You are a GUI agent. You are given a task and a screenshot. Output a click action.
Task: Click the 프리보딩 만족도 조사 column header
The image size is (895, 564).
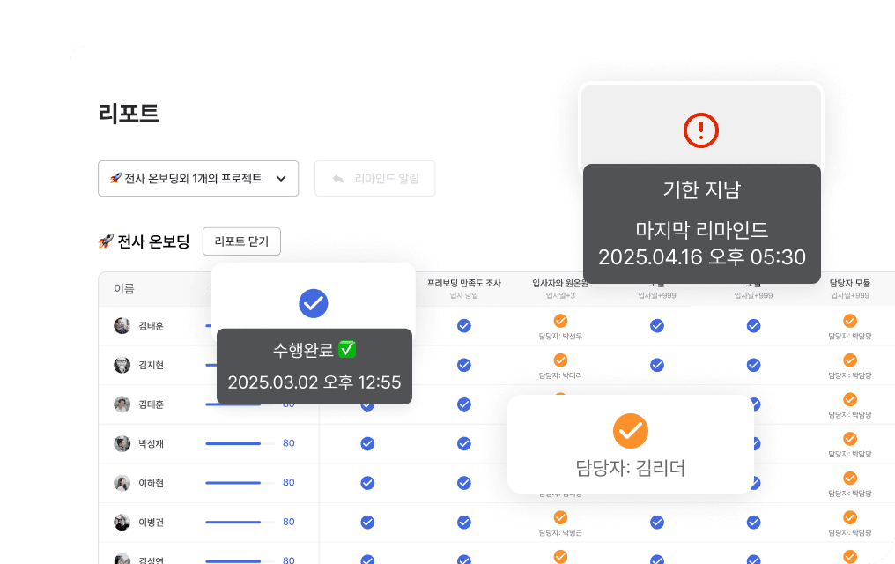[464, 283]
